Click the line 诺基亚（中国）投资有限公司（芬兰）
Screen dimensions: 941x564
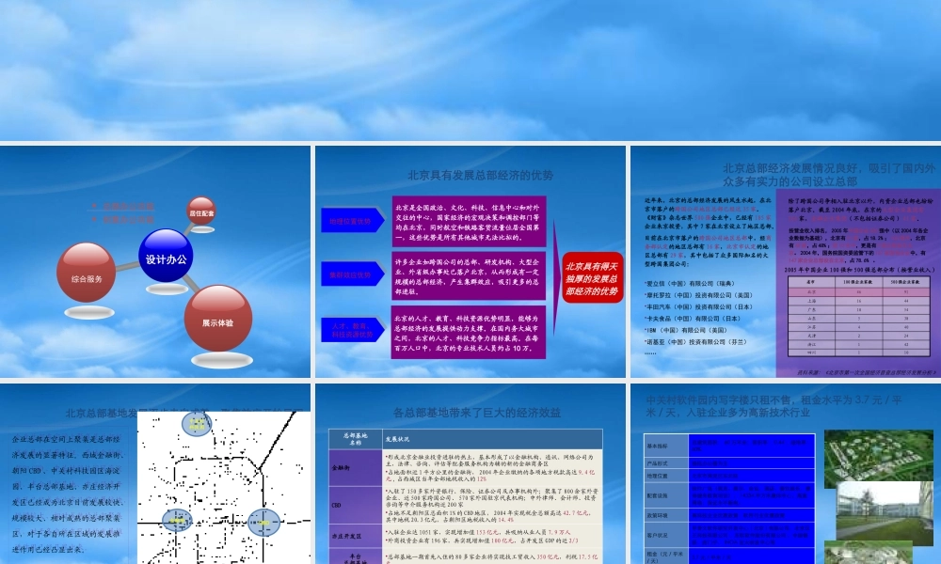(x=696, y=341)
